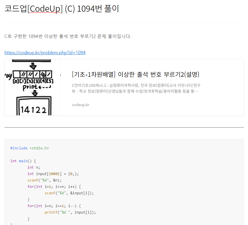Open the link preview thumbnail with array drawing
Image resolution: width=248 pixels, height=225 pixels.
point(33,87)
